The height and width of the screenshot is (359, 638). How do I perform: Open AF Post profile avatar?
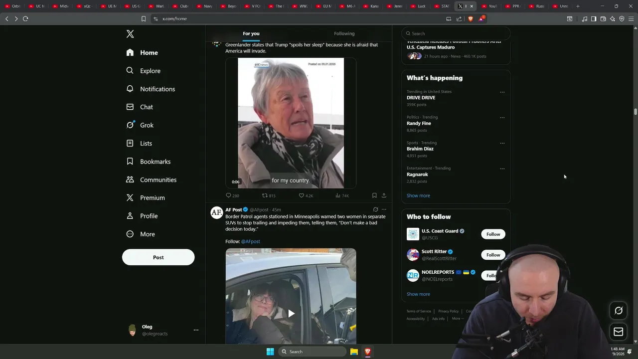coord(216,212)
